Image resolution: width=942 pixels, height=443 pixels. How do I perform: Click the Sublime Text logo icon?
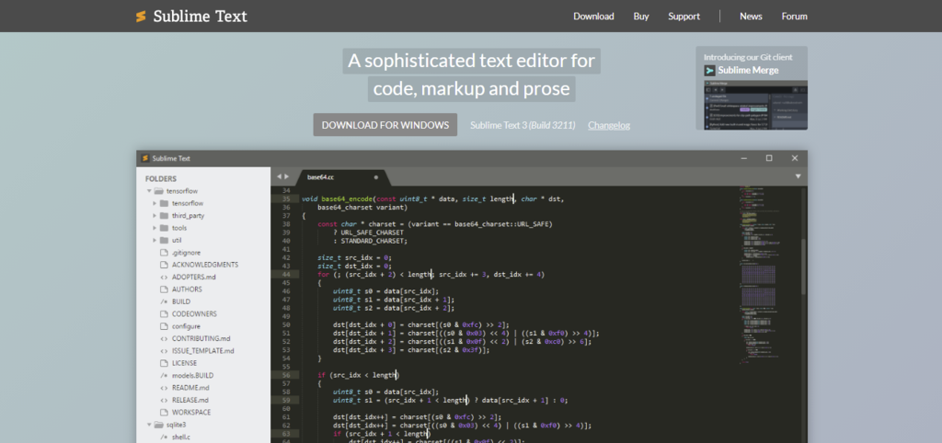point(141,17)
